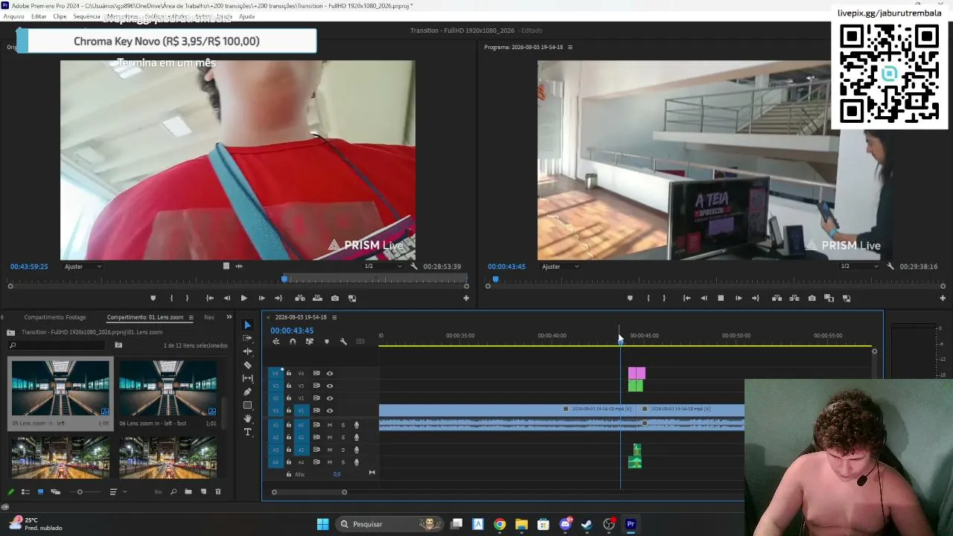This screenshot has height=536, width=953.
Task: Open the Clipe menu
Action: [60, 16]
